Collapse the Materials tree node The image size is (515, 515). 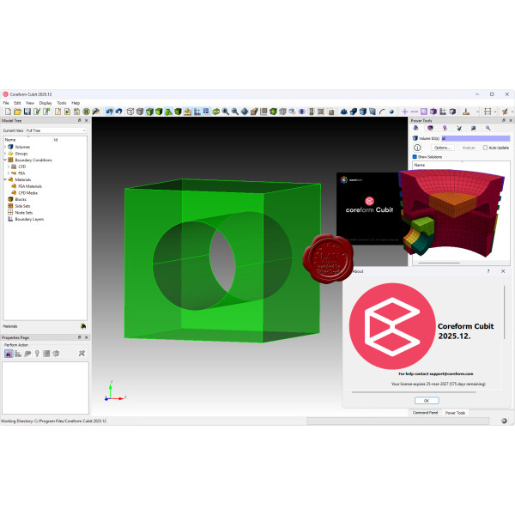click(x=5, y=179)
